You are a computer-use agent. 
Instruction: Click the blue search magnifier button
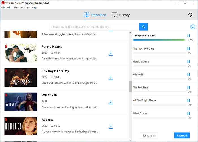pyautogui.click(x=143, y=27)
